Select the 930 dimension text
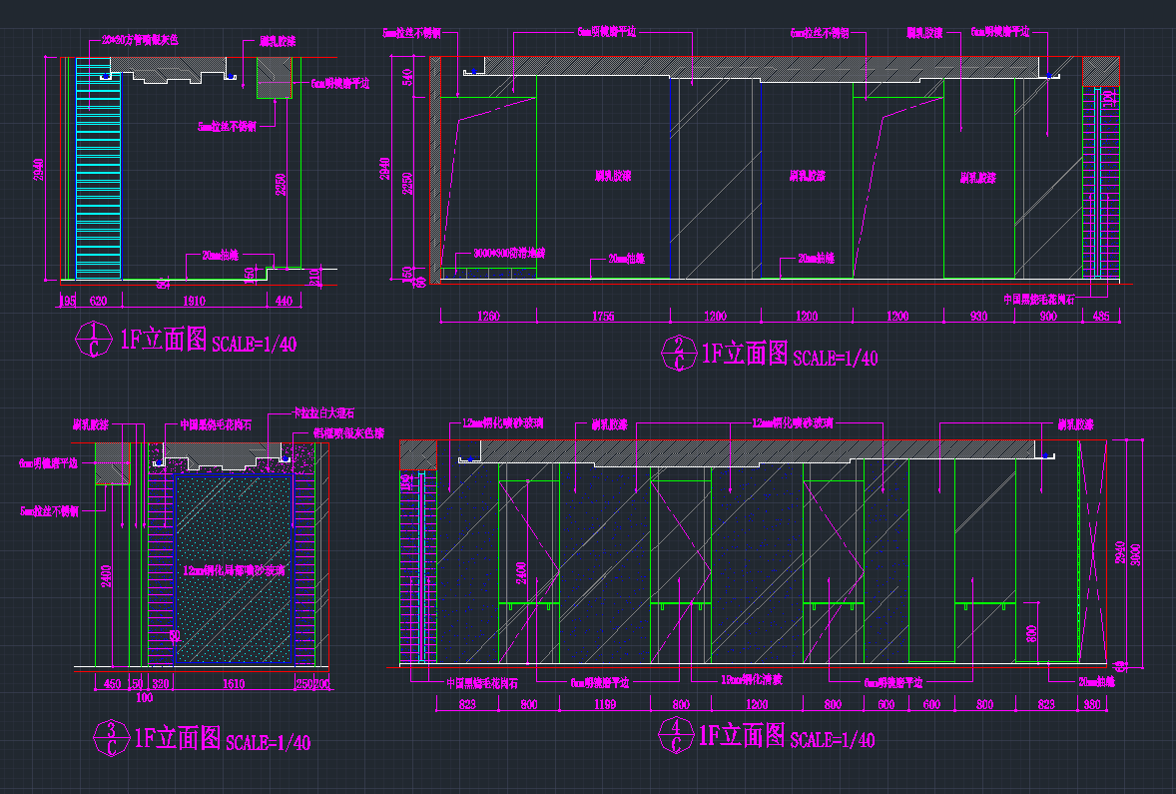 pyautogui.click(x=978, y=317)
